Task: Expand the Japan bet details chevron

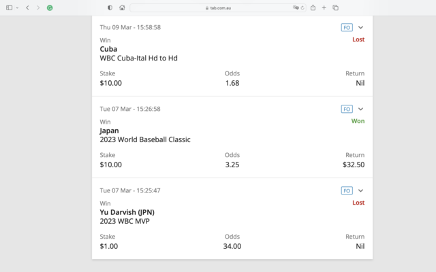Action: 360,109
